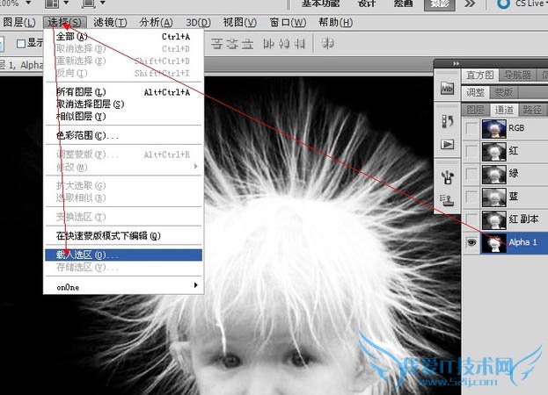Switch to the 路径 tab
The image size is (548, 395).
tap(532, 110)
